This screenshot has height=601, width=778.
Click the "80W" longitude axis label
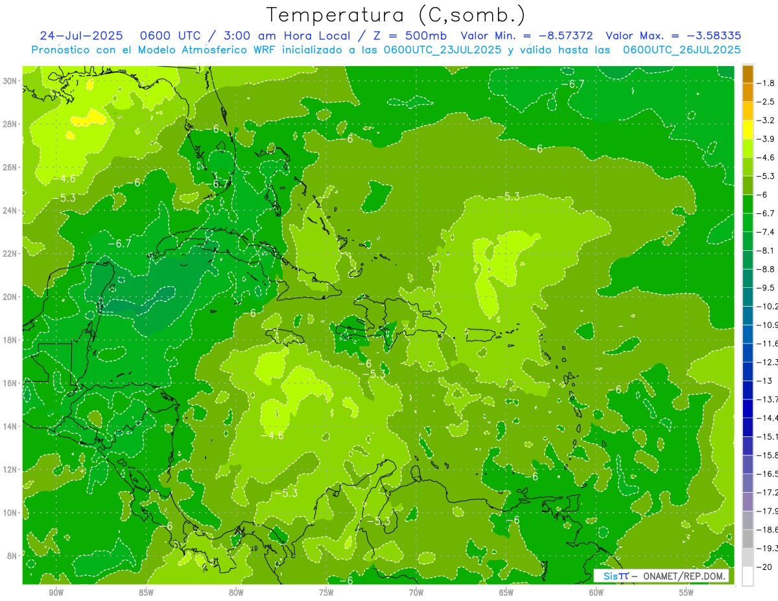[x=236, y=593]
